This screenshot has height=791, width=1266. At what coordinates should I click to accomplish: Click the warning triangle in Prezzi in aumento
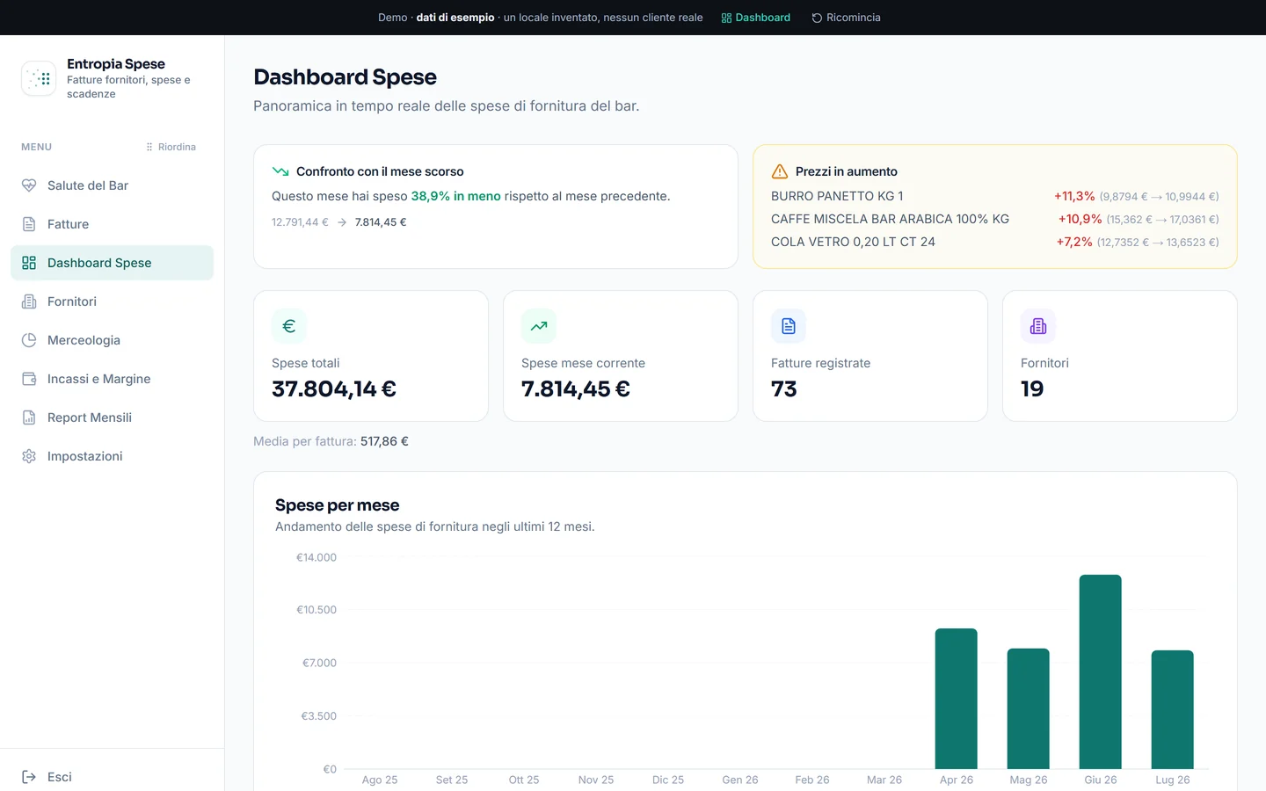click(780, 171)
